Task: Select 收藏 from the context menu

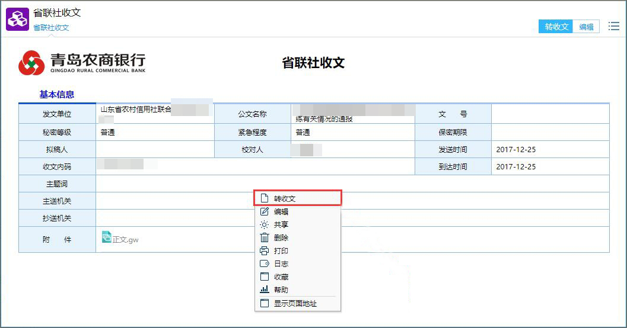Action: [x=298, y=276]
